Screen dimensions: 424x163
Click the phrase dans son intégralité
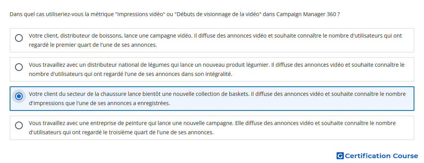pos(209,74)
